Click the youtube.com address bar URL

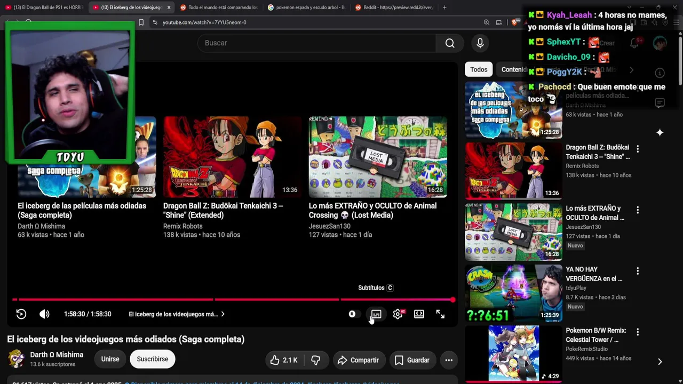(204, 22)
